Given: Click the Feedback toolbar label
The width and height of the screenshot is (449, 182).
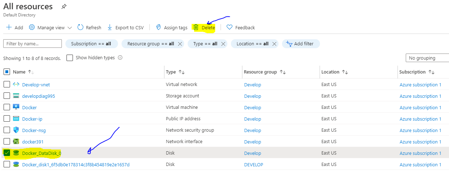Looking at the screenshot, I should 245,27.
